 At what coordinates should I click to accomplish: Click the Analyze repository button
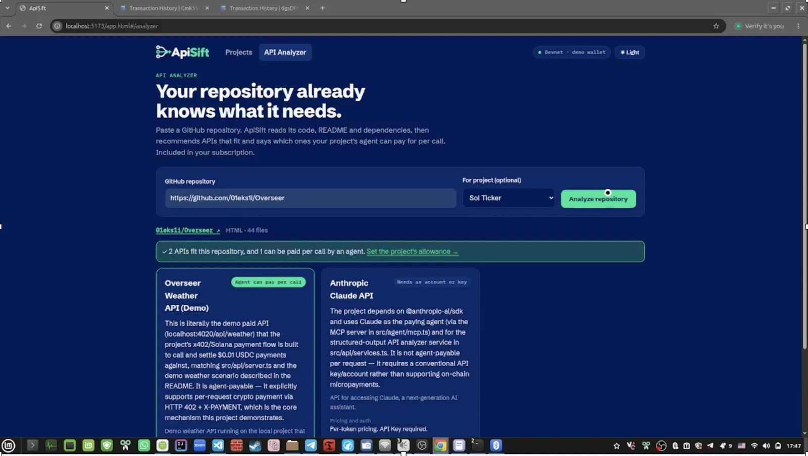598,199
